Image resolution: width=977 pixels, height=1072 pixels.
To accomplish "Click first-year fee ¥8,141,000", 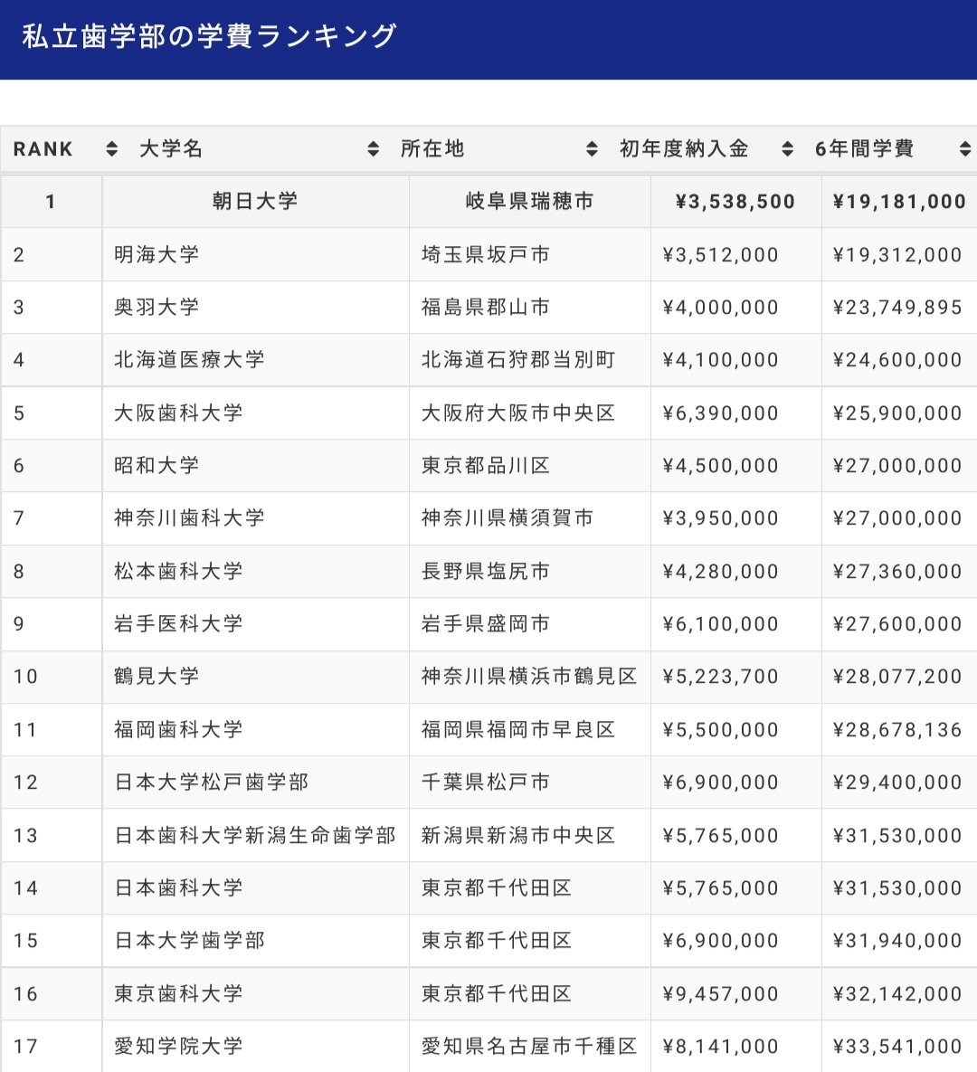I will tap(721, 1047).
